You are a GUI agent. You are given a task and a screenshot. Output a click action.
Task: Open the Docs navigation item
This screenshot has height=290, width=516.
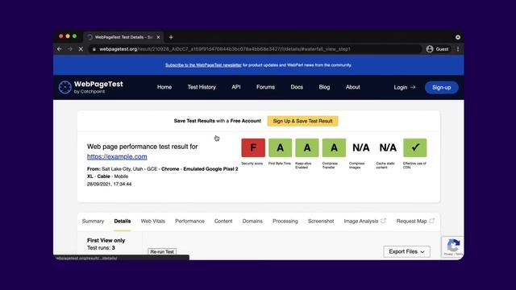click(x=297, y=87)
